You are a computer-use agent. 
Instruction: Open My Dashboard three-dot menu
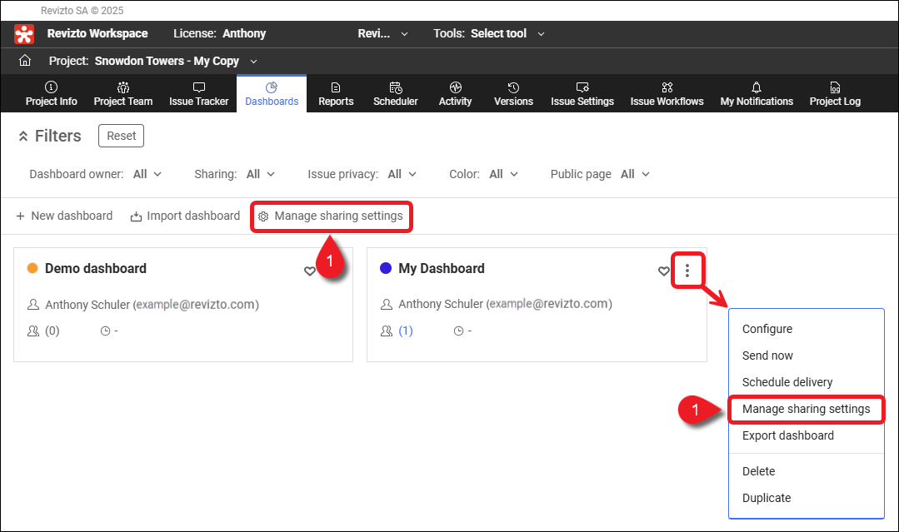(687, 271)
